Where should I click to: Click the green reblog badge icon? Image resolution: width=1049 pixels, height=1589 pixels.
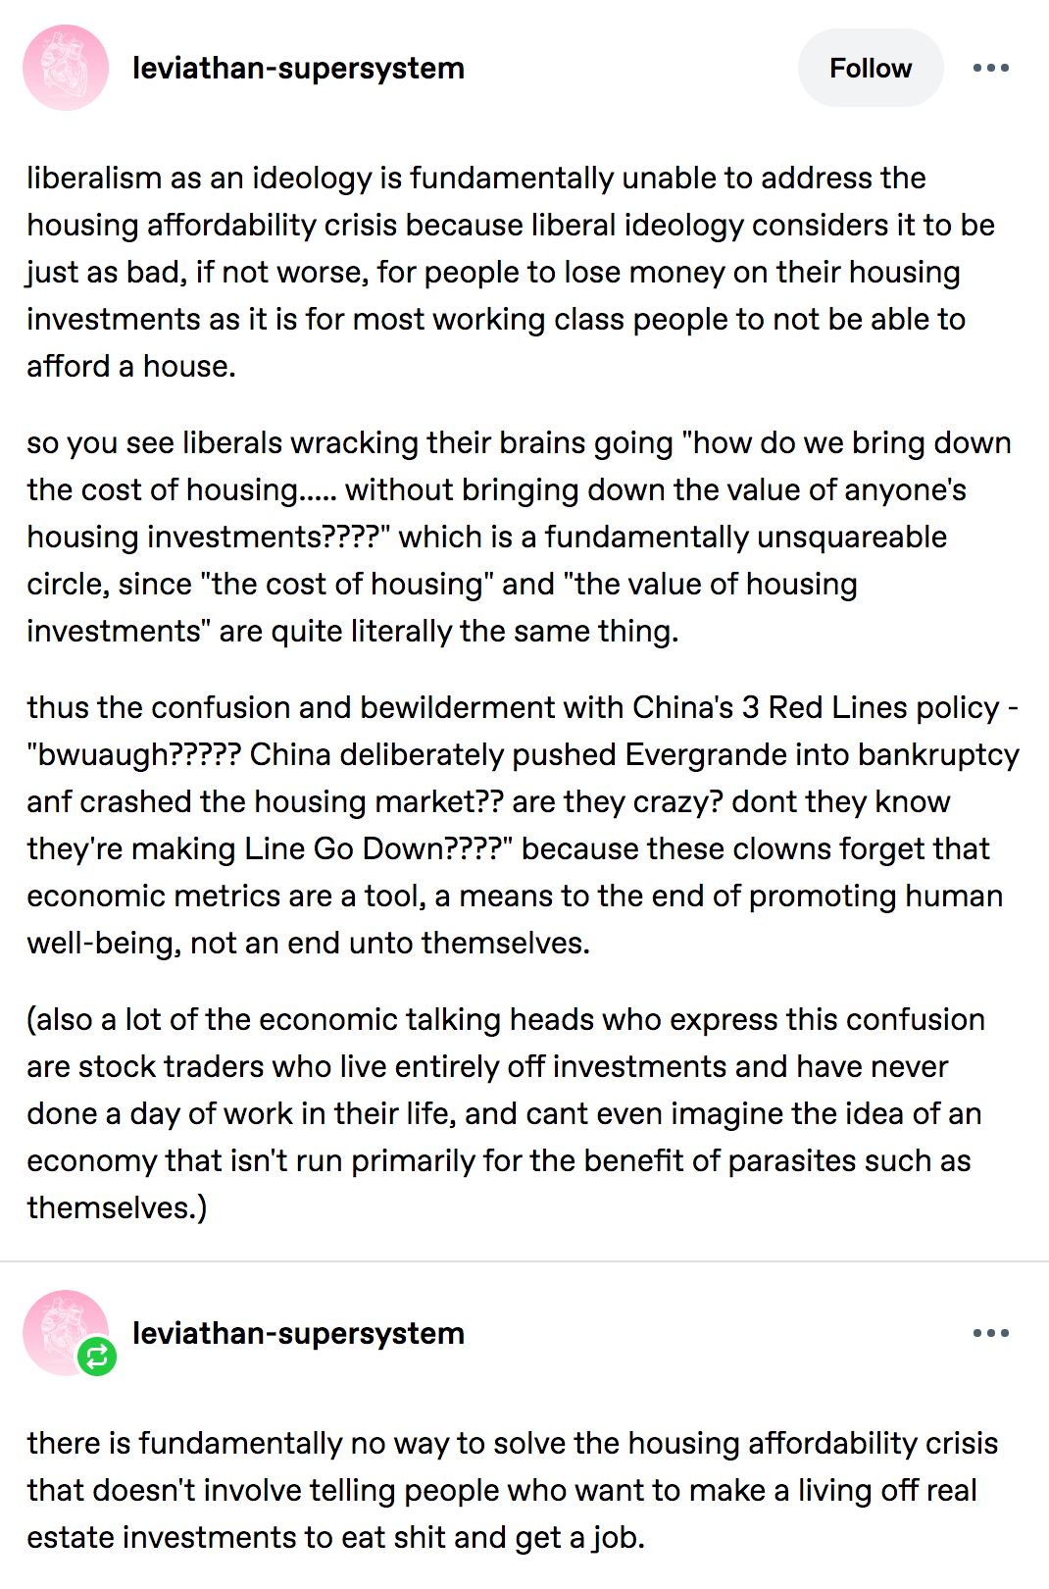point(97,1357)
